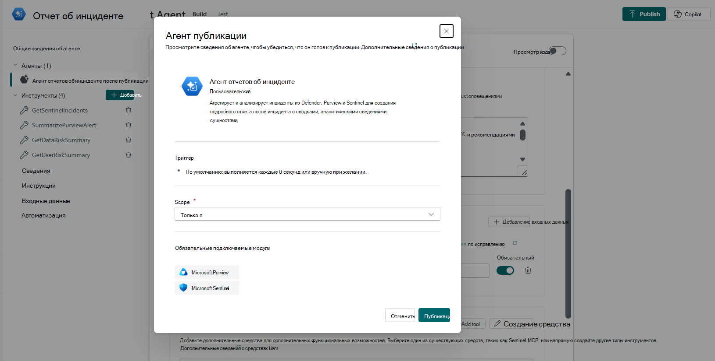Open the Scope dropdown set to Только я

coord(307,214)
